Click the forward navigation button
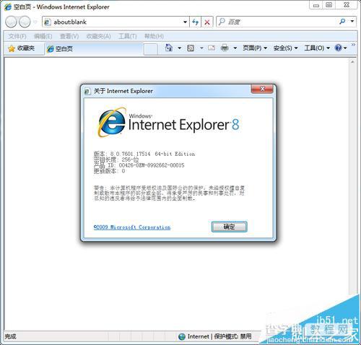361x345 pixels. point(25,22)
